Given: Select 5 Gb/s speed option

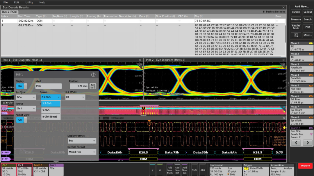Looking at the screenshot, I should (x=51, y=110).
